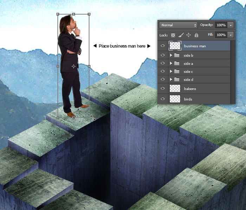Click the folder icon of side c group
Screen dimensions: 246x210
[x=177, y=71]
